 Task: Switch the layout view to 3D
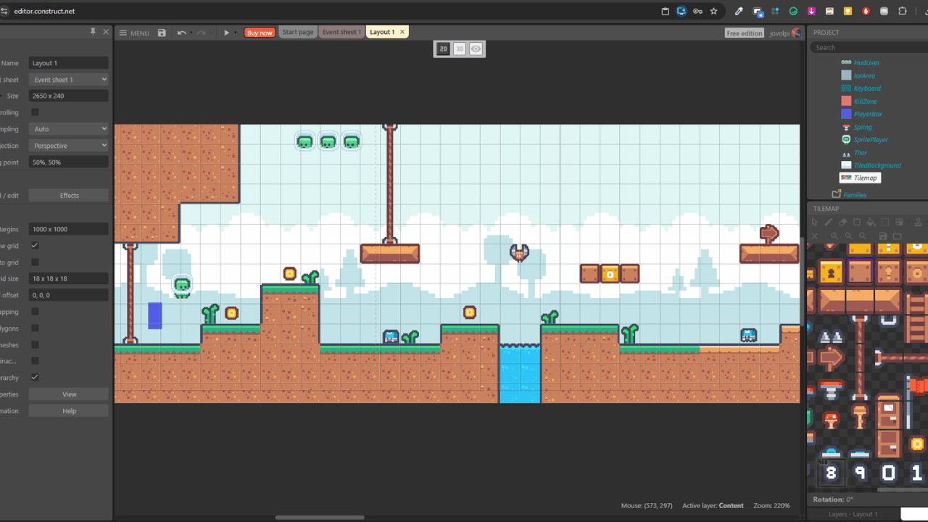click(459, 49)
